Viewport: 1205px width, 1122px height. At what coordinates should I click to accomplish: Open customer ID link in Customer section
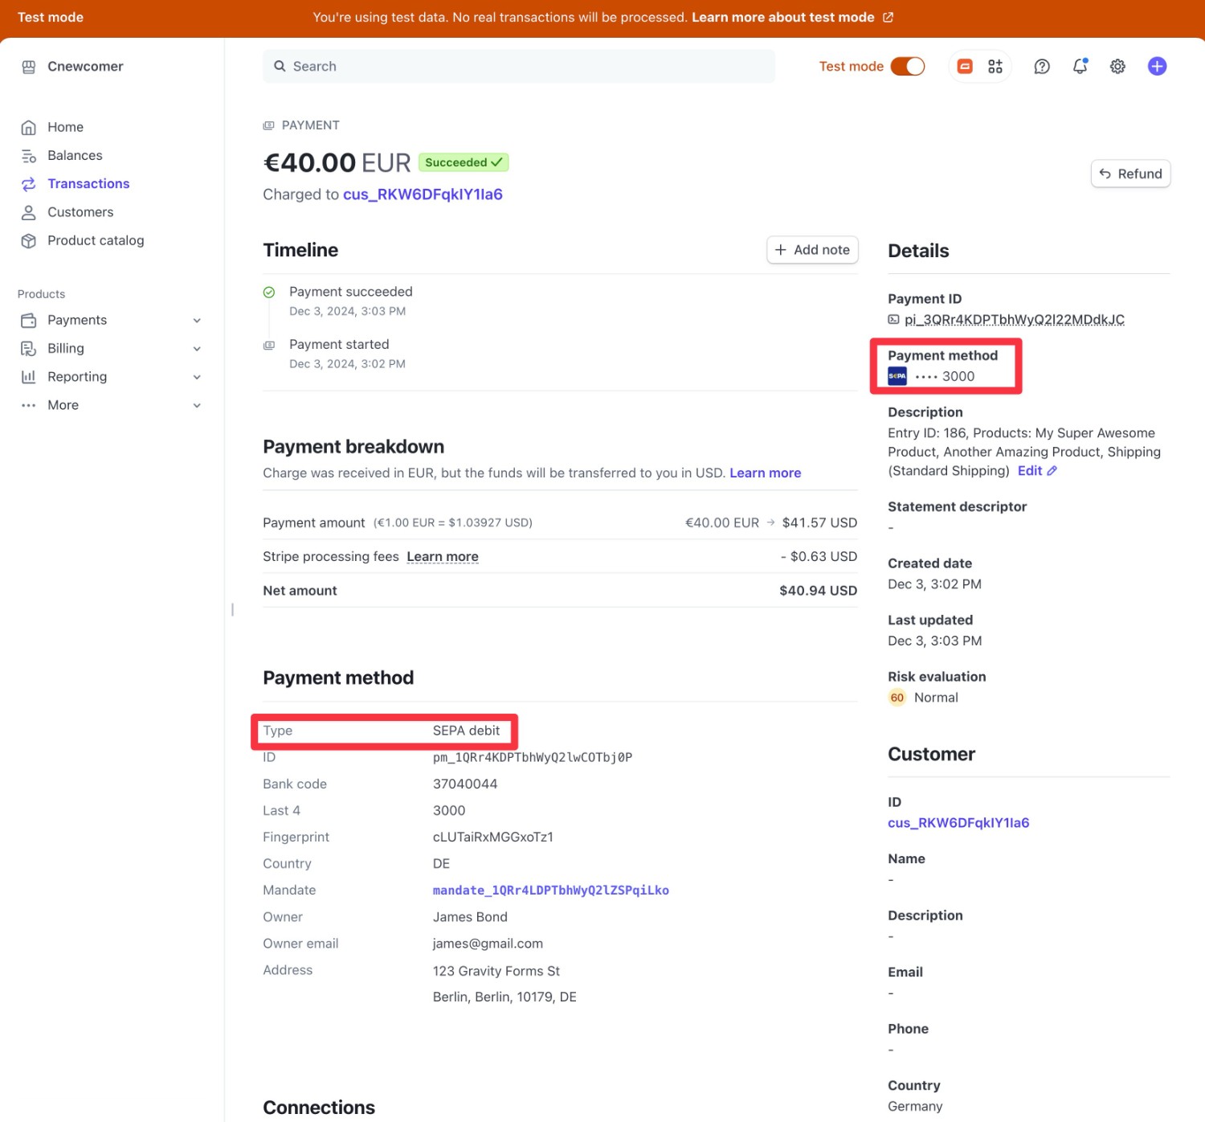tap(958, 823)
